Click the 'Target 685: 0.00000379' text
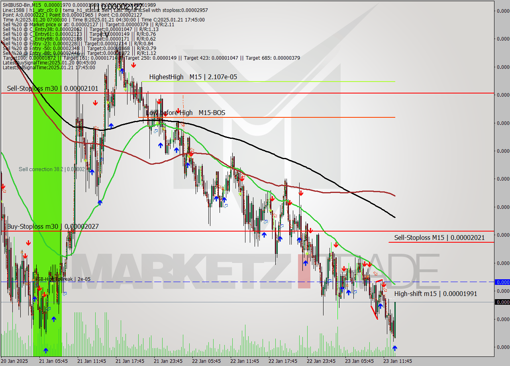This screenshot has width=510, height=366. click(x=273, y=58)
